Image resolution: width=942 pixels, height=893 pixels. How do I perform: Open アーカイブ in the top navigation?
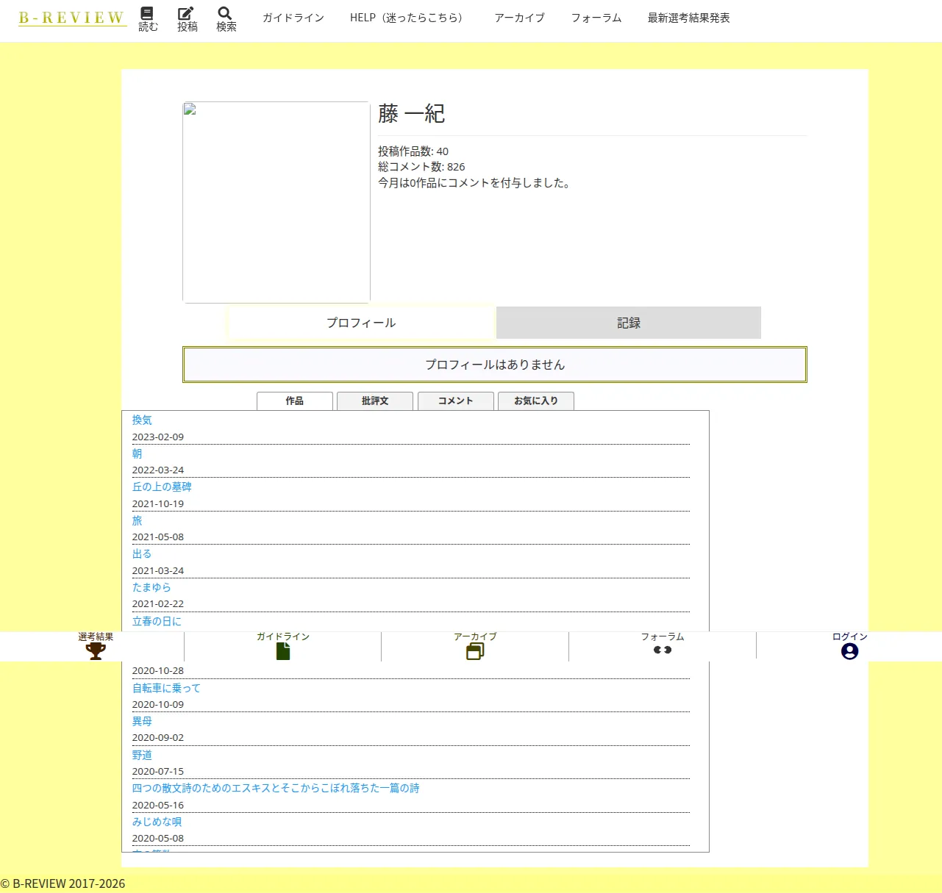point(519,18)
